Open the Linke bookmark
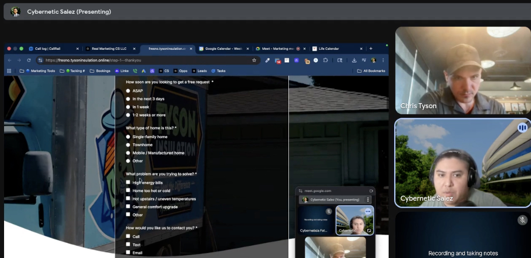This screenshot has height=258, width=531. tap(122, 71)
